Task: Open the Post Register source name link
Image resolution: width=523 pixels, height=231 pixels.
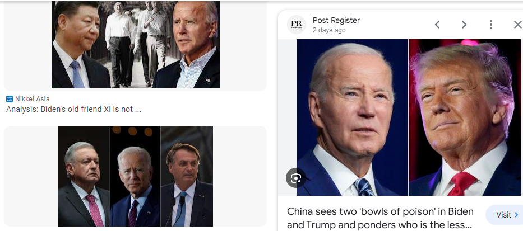Action: coord(336,20)
